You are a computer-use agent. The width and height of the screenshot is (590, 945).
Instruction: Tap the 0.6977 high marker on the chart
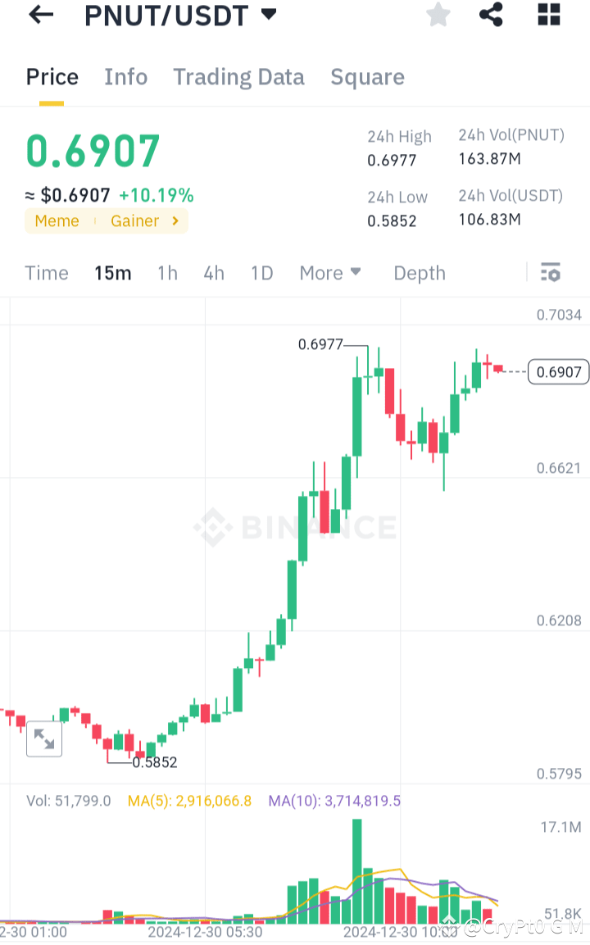tap(322, 344)
